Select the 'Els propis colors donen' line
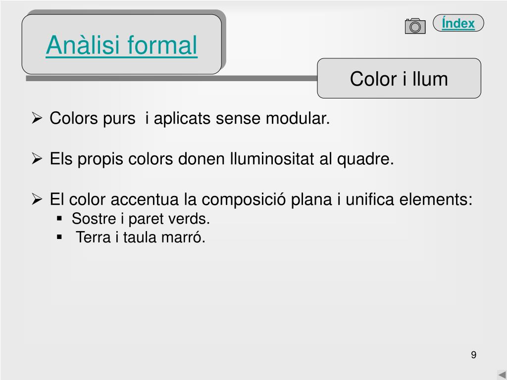507x380 pixels. [222, 159]
